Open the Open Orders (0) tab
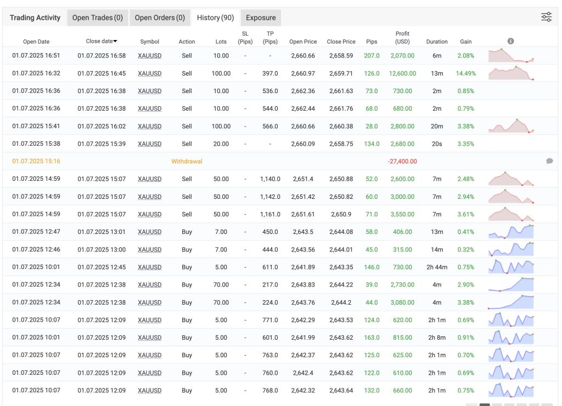 click(x=160, y=18)
